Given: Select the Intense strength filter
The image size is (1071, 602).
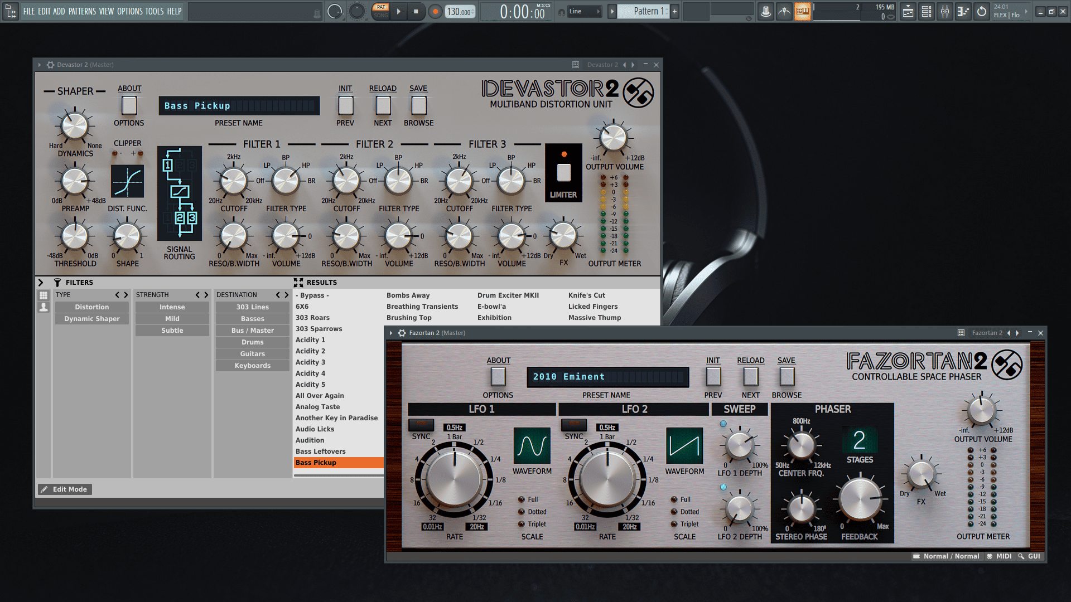Looking at the screenshot, I should [172, 307].
